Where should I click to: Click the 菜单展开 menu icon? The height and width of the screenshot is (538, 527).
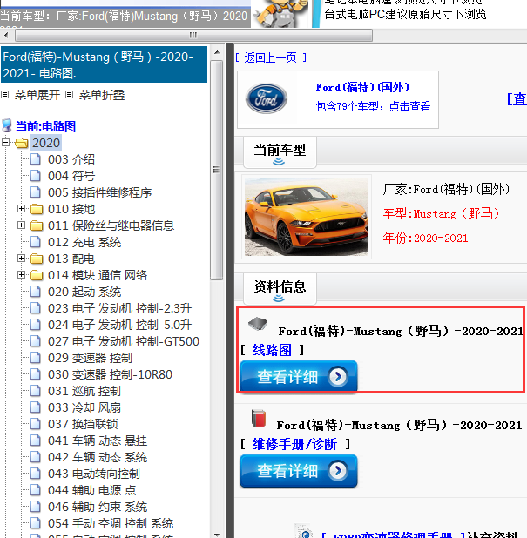point(5,94)
